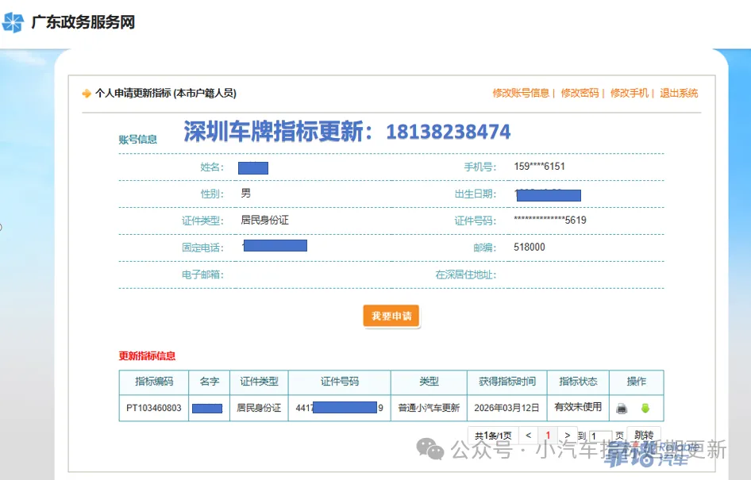751x480 pixels.
Task: Click the 广东政务服务网 site title
Action: 83,22
